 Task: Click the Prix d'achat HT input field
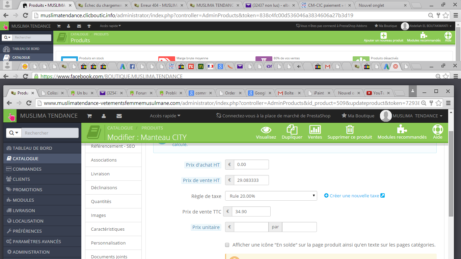tap(251, 165)
